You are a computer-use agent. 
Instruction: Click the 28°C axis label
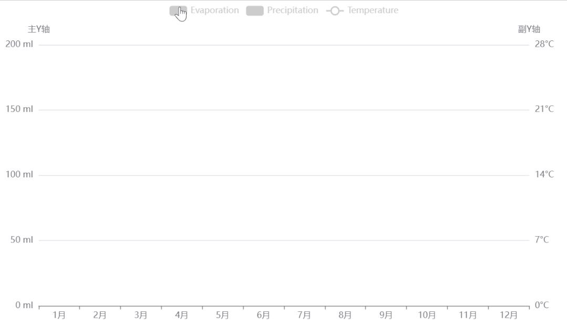(544, 44)
